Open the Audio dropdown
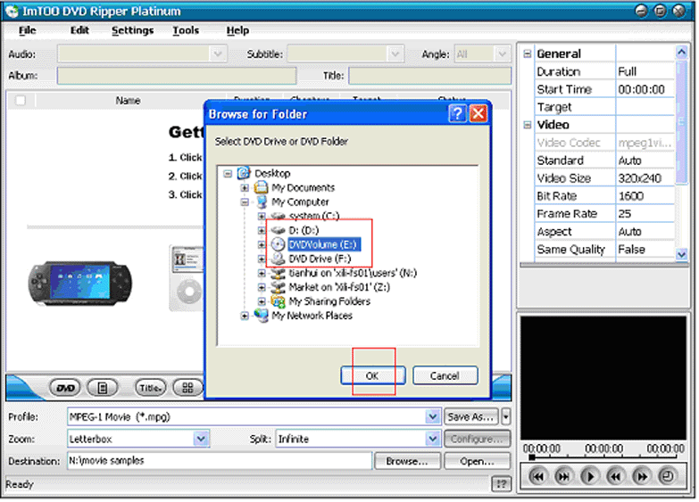 pos(218,54)
